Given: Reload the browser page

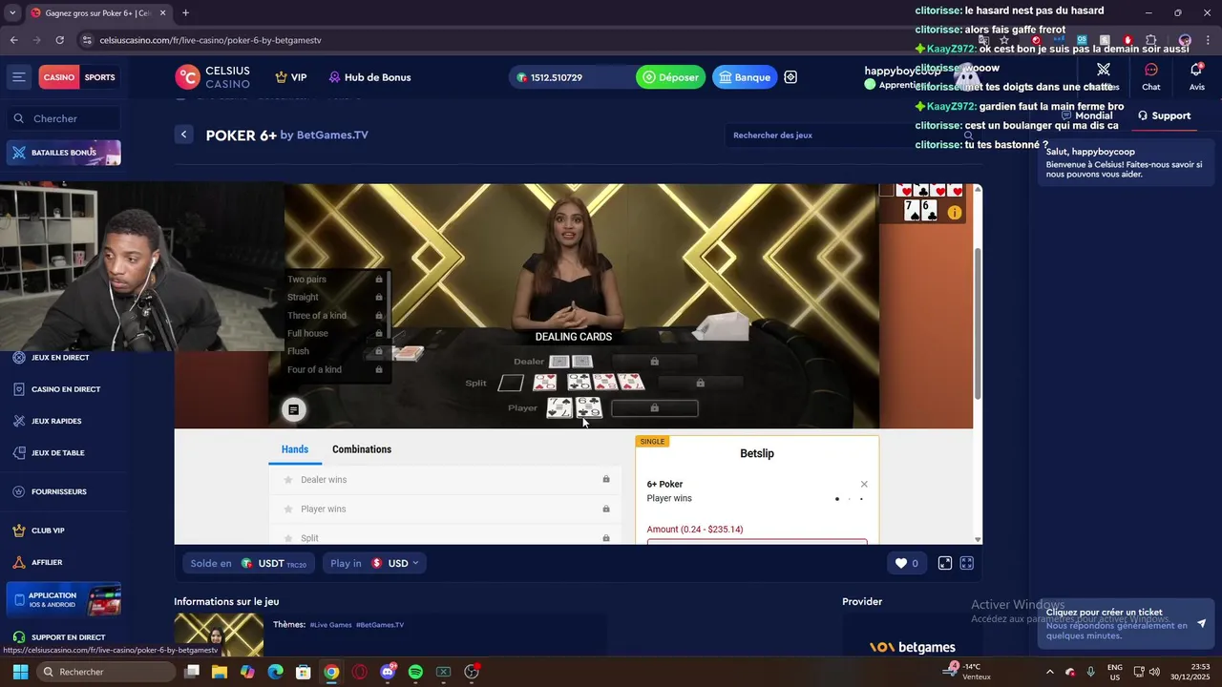Looking at the screenshot, I should [x=59, y=40].
